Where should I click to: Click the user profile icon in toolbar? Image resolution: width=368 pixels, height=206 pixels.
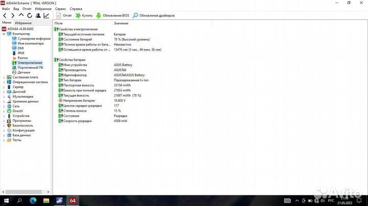(38, 16)
